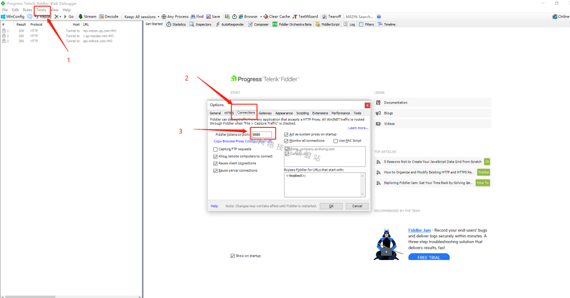Click the Replay toolbar button

tap(43, 17)
